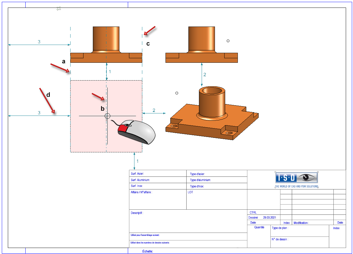Click the 'Modification :' column header
The width and height of the screenshot is (353, 254).
coord(301,223)
